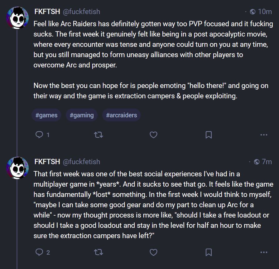Open FKFTSH display name on first post

tap(47, 12)
